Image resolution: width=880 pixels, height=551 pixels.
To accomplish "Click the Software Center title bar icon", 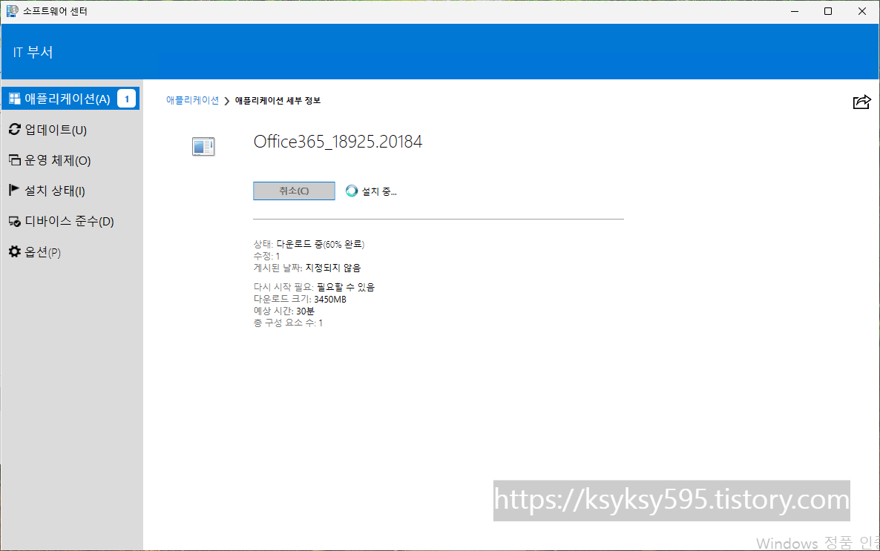I will click(12, 10).
